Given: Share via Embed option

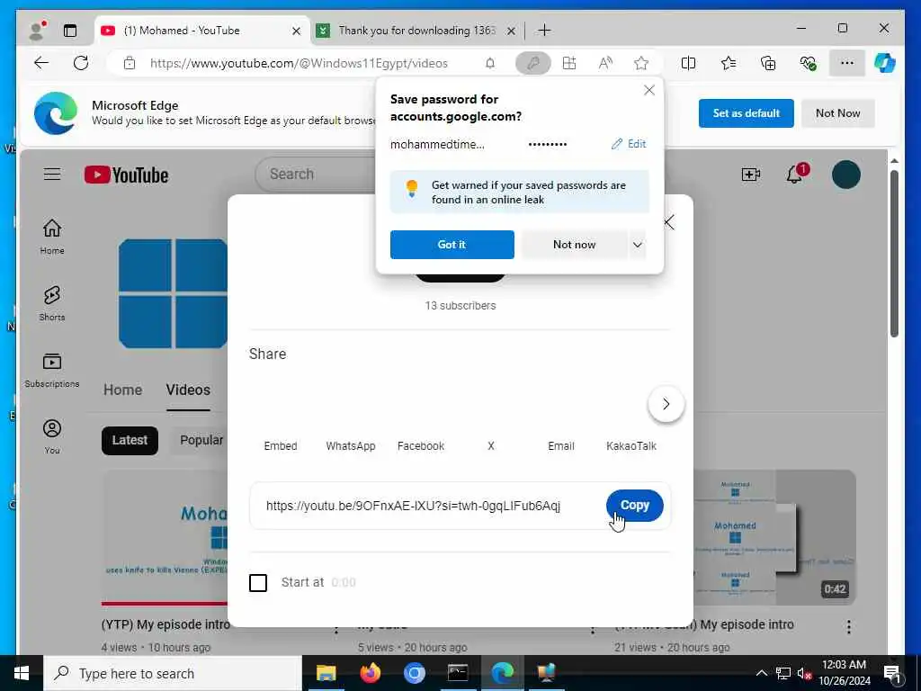Looking at the screenshot, I should click(281, 446).
